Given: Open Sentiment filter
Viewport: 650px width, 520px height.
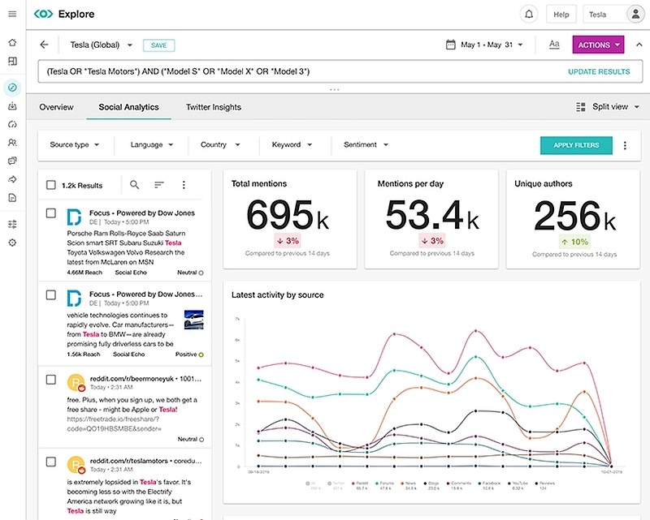Looking at the screenshot, I should point(366,145).
